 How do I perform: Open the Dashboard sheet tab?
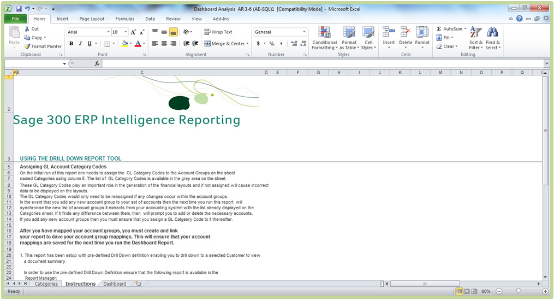pos(115,284)
